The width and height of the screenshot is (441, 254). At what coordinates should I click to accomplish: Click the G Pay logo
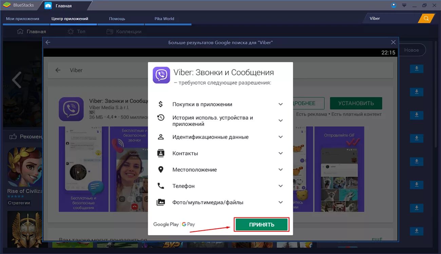(188, 224)
